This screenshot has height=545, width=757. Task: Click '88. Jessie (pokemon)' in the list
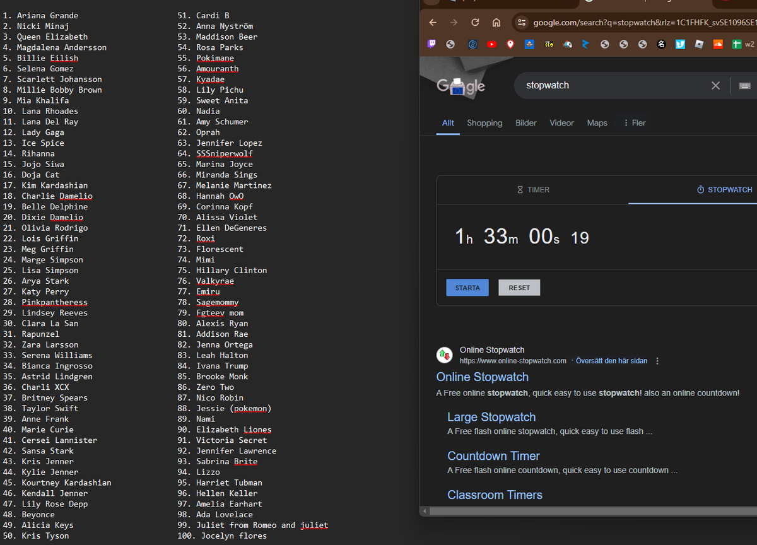tap(225, 409)
